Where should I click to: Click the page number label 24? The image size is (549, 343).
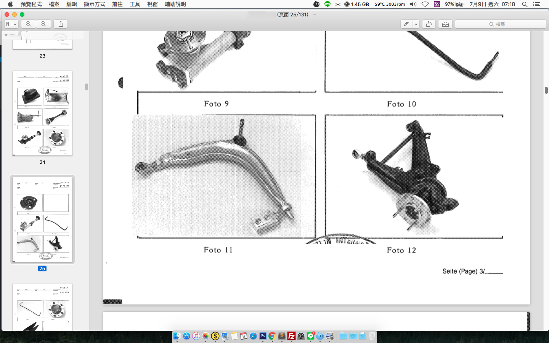[x=42, y=162]
